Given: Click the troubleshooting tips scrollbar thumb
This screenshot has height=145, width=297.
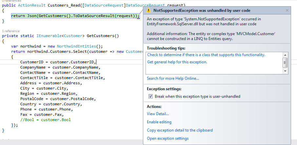Looking at the screenshot, I should coord(285,62).
